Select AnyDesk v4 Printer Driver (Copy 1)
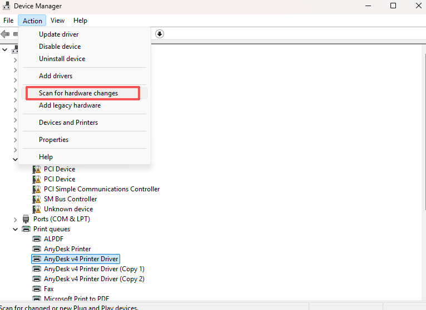 pos(95,269)
